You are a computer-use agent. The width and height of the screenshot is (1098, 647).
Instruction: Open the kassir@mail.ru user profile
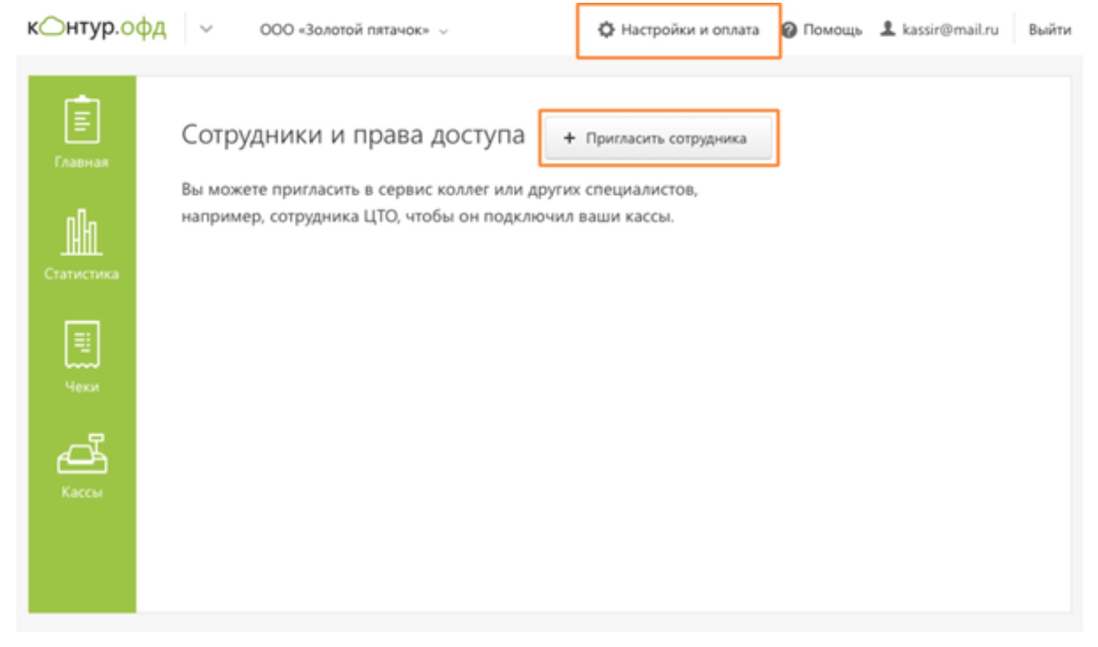pos(939,30)
